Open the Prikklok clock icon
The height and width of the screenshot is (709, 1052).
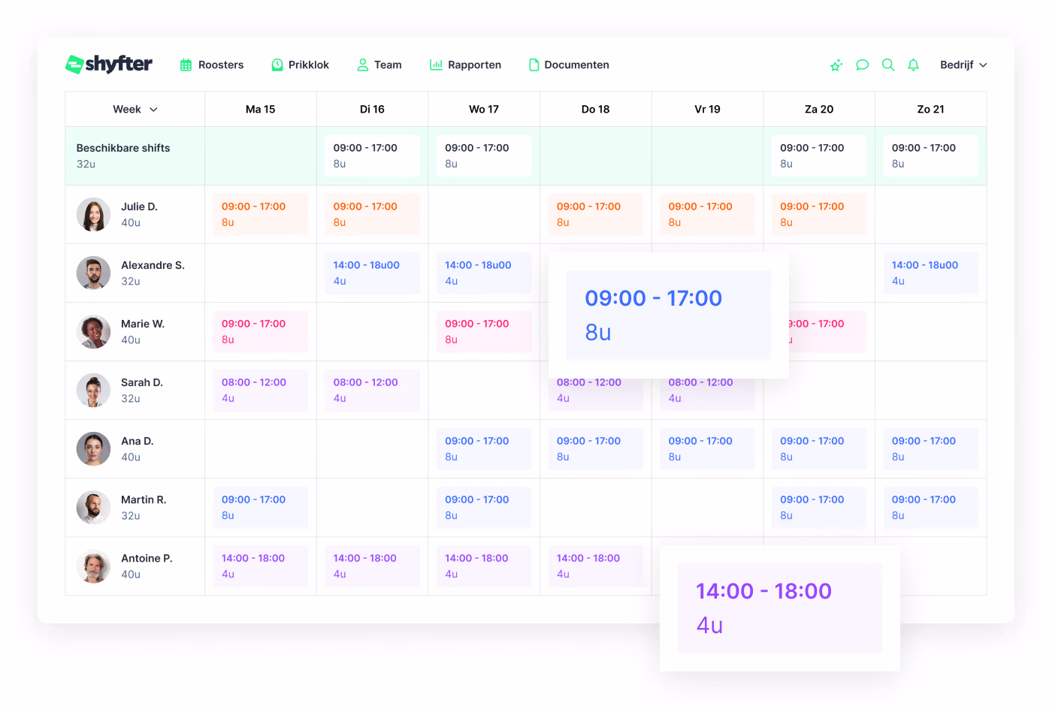[276, 65]
